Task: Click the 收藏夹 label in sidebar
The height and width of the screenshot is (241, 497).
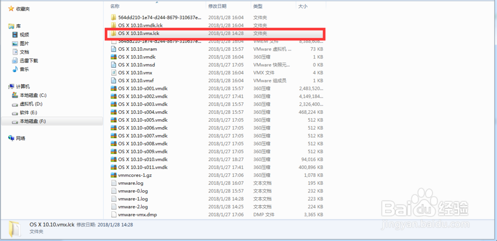Action: [23, 9]
